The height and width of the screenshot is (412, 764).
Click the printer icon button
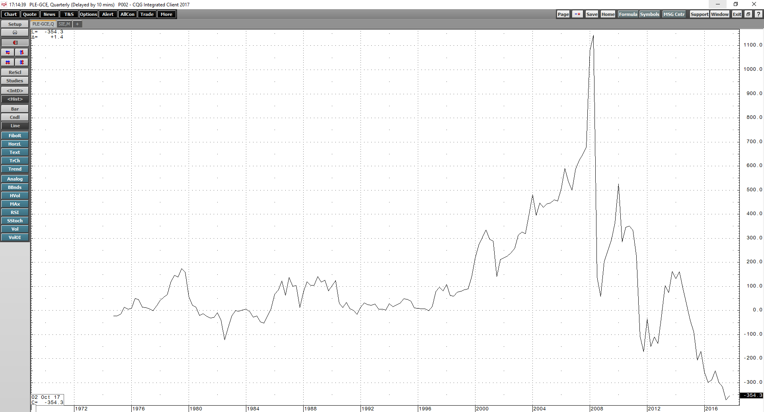pos(15,33)
